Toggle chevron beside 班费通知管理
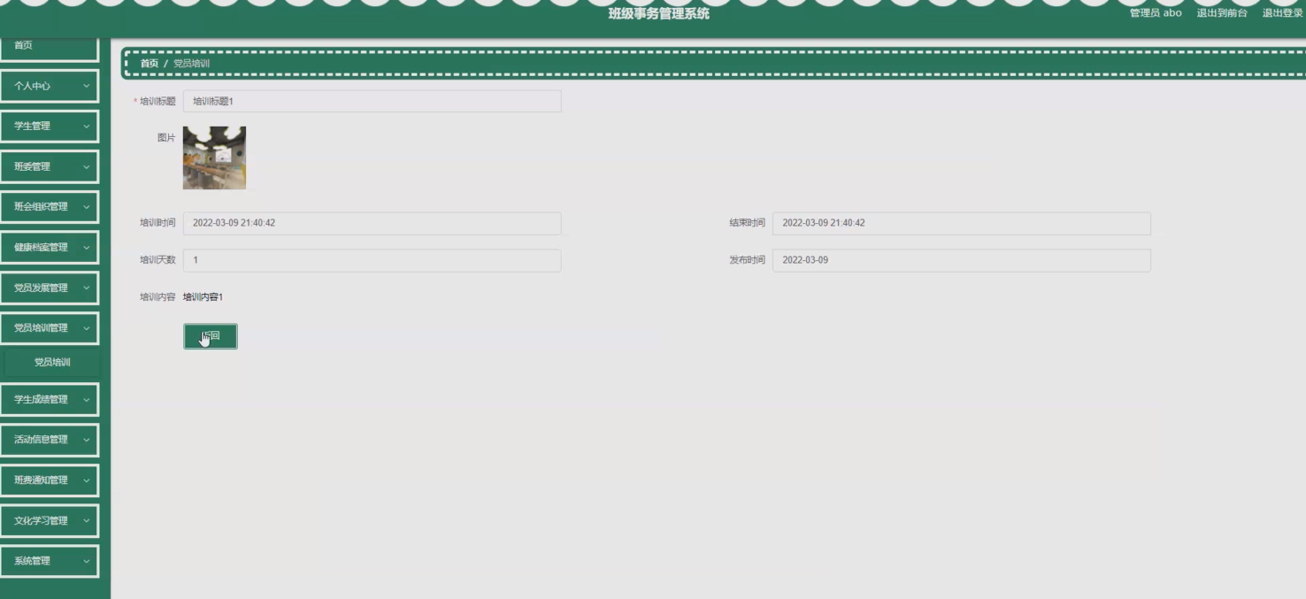This screenshot has height=599, width=1306. [x=87, y=480]
